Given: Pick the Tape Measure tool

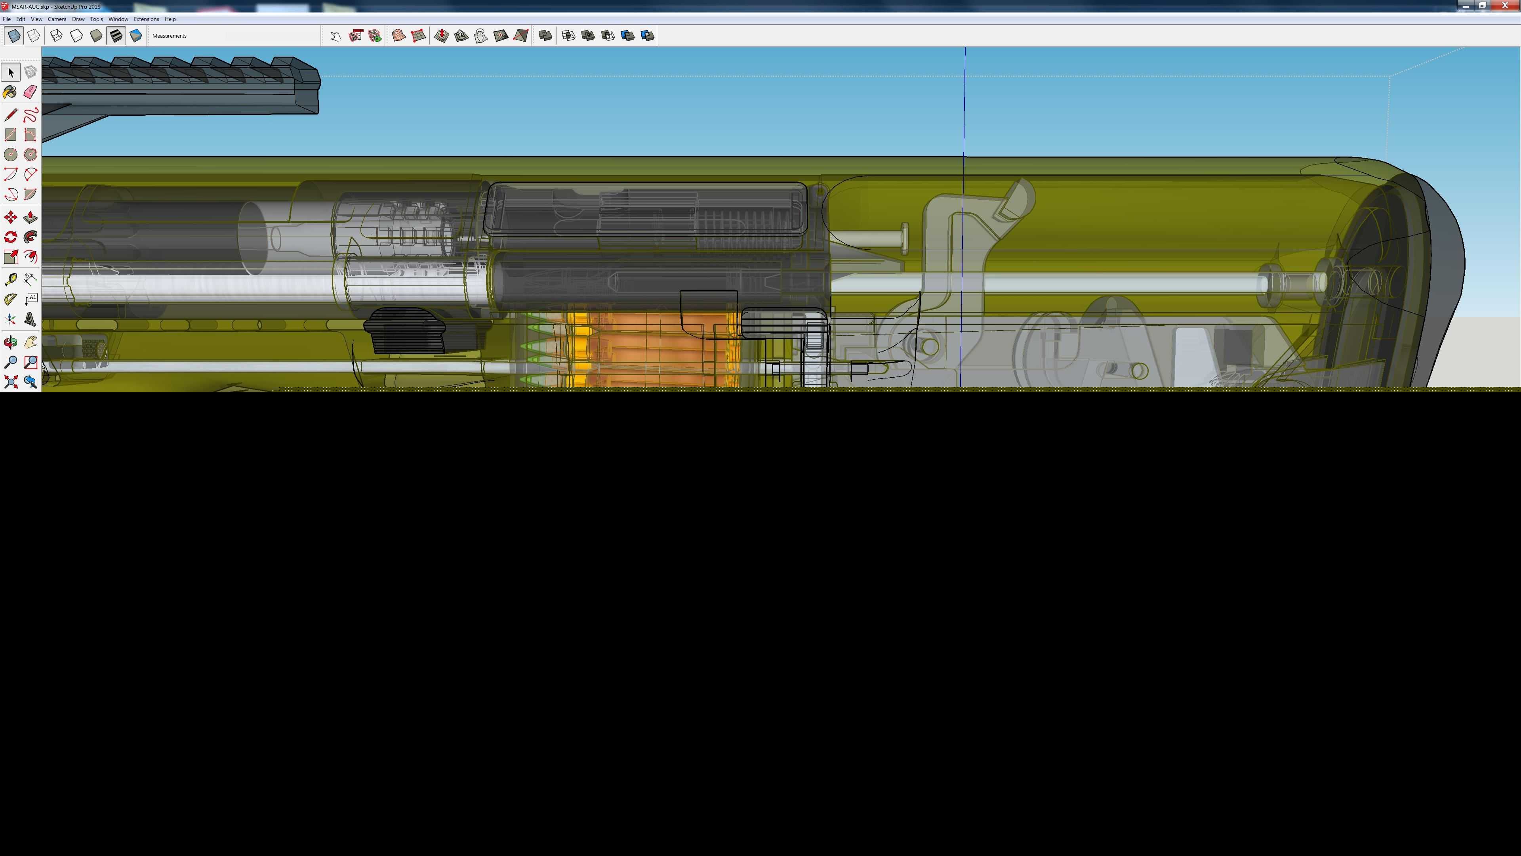Looking at the screenshot, I should [x=11, y=279].
